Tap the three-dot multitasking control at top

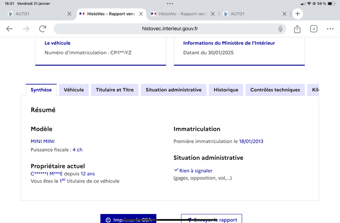coord(170,3)
